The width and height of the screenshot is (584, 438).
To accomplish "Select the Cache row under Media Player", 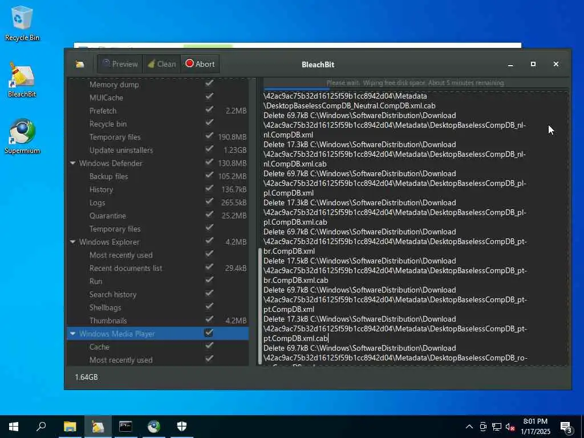I will [158, 347].
